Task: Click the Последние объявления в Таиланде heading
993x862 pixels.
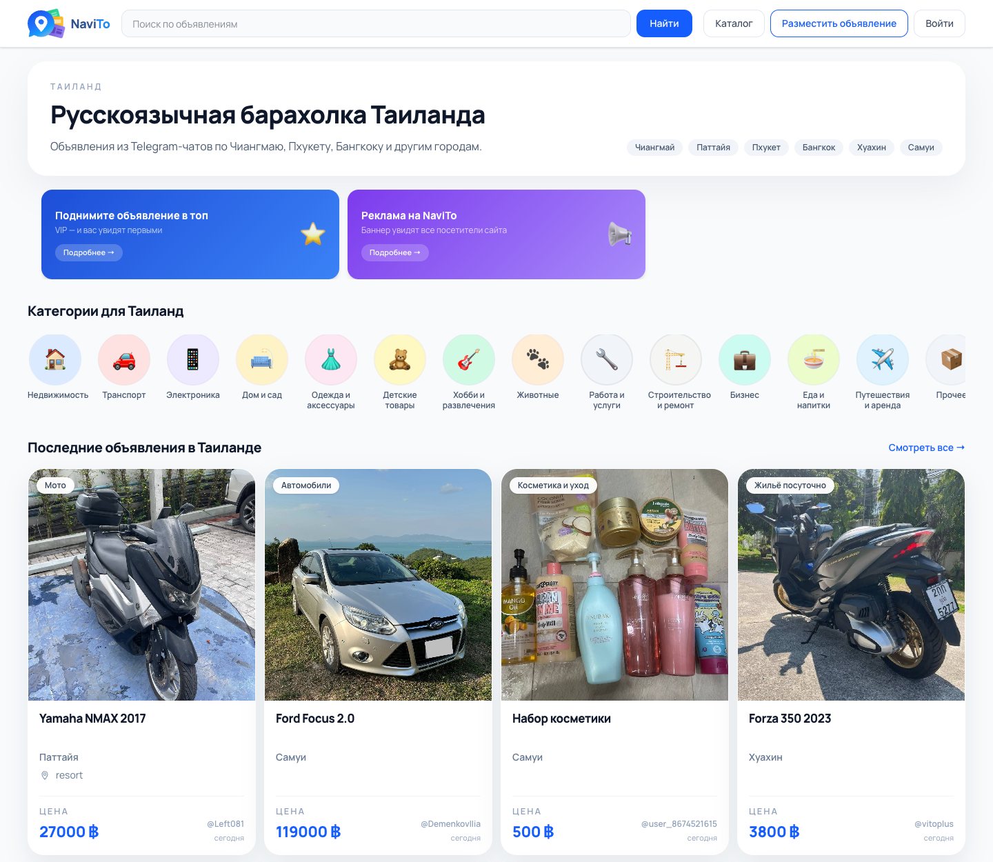Action: (144, 448)
